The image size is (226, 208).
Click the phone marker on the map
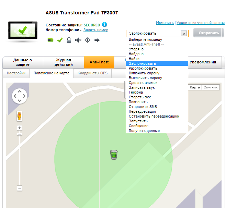click(114, 155)
